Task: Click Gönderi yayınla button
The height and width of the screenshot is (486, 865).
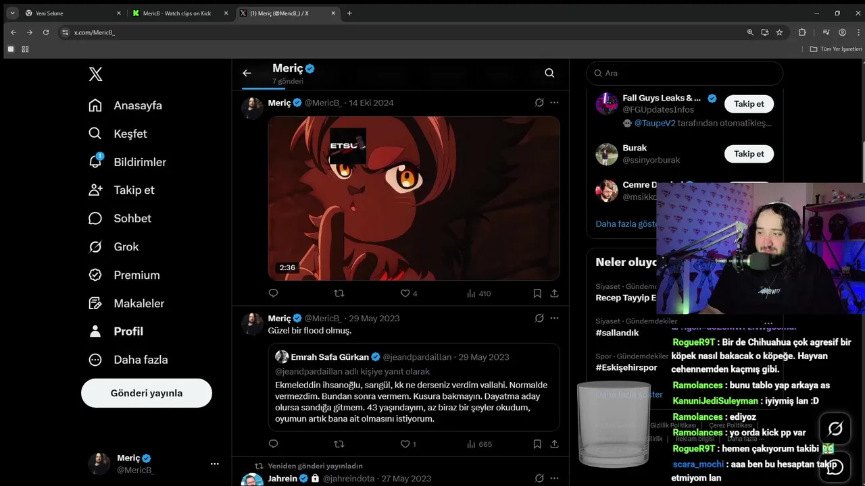Action: [x=147, y=393]
